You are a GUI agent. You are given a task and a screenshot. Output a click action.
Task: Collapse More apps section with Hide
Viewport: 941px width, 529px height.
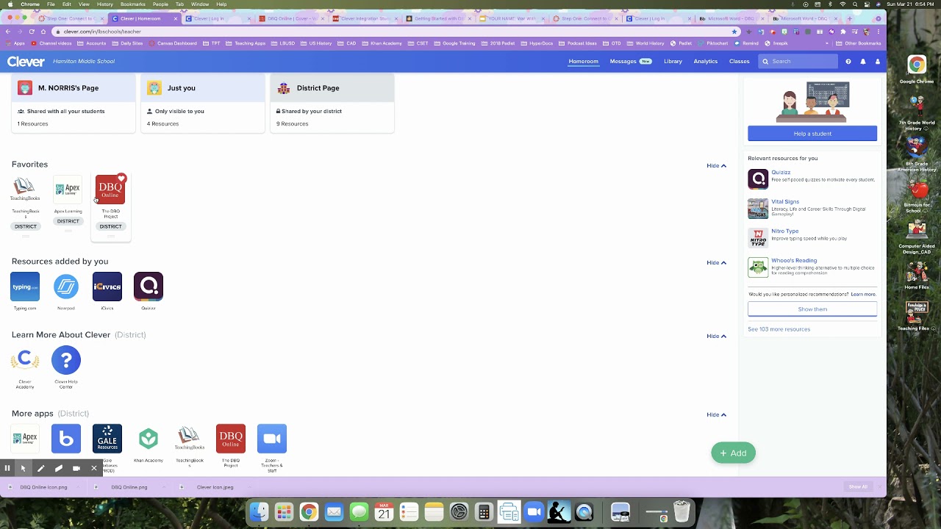(x=716, y=414)
